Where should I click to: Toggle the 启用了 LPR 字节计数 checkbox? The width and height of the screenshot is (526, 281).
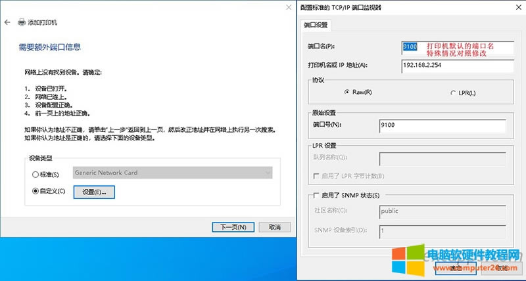coord(318,175)
